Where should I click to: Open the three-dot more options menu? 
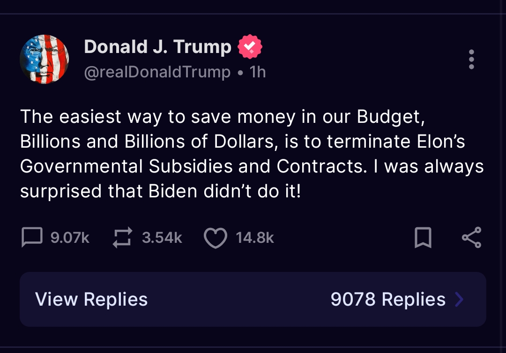point(471,60)
